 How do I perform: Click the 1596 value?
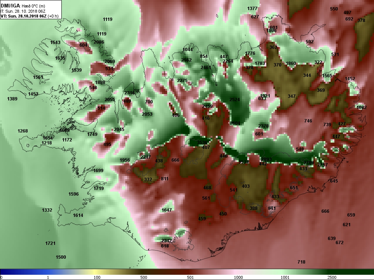point(73,194)
